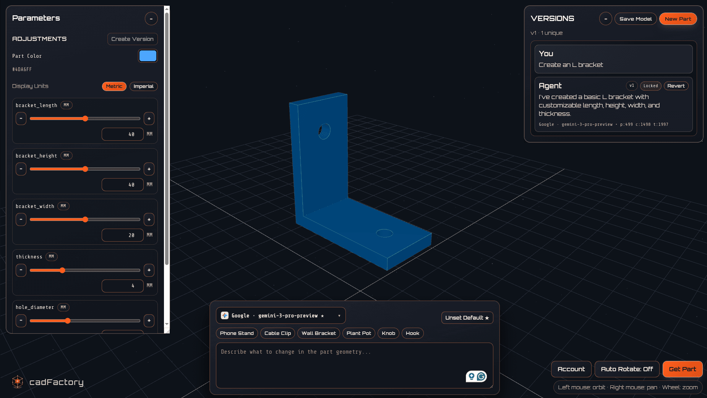Screen dimensions: 707x398
Task: Collapse the Versions panel
Action: [606, 18]
